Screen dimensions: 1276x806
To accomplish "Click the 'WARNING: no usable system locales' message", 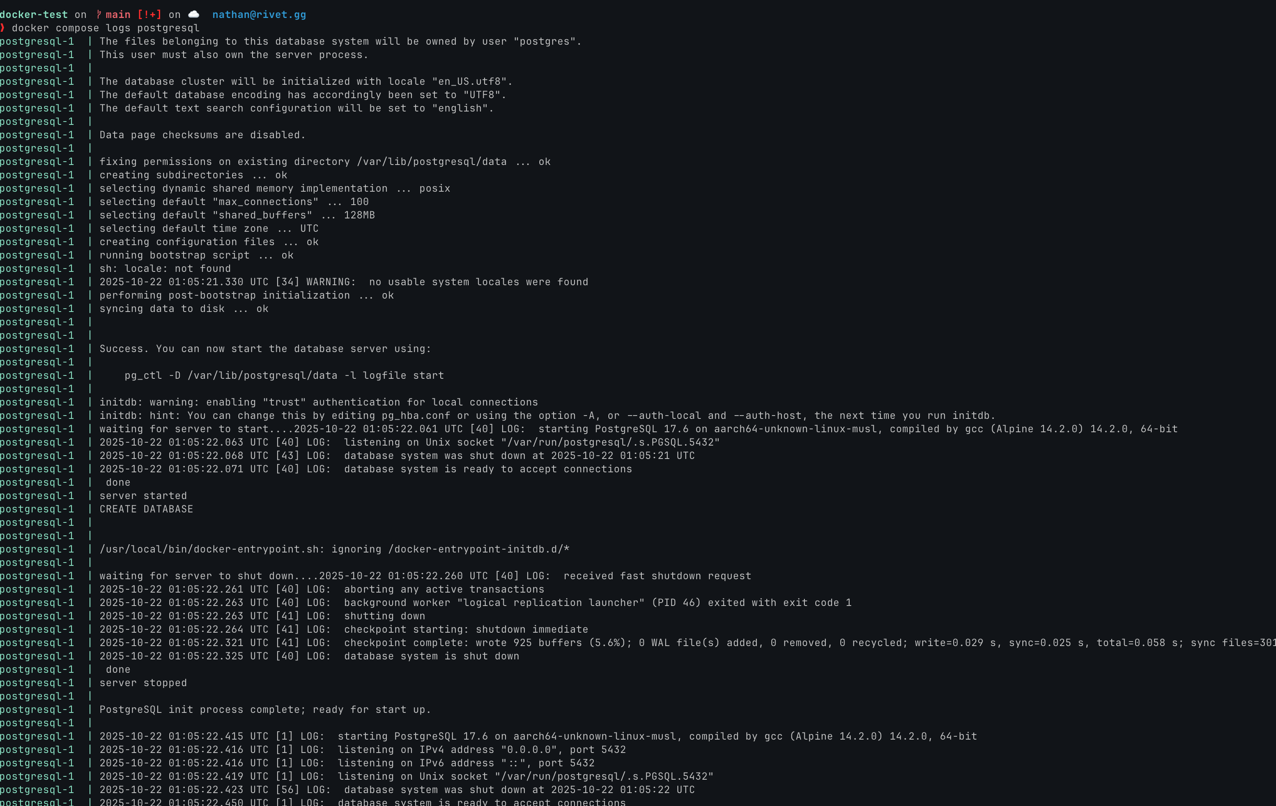I will pyautogui.click(x=447, y=281).
